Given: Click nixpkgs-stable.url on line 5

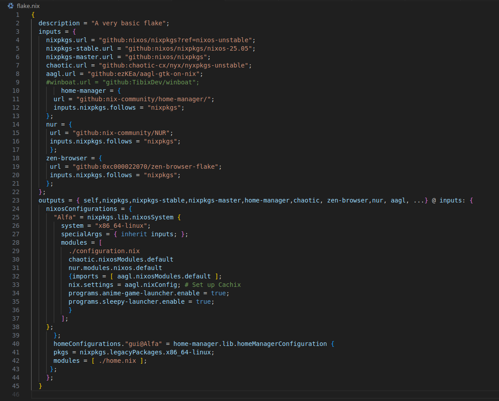Looking at the screenshot, I should pyautogui.click(x=80, y=48).
